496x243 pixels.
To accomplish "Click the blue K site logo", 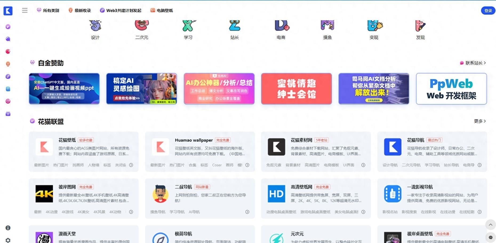I will point(8,11).
